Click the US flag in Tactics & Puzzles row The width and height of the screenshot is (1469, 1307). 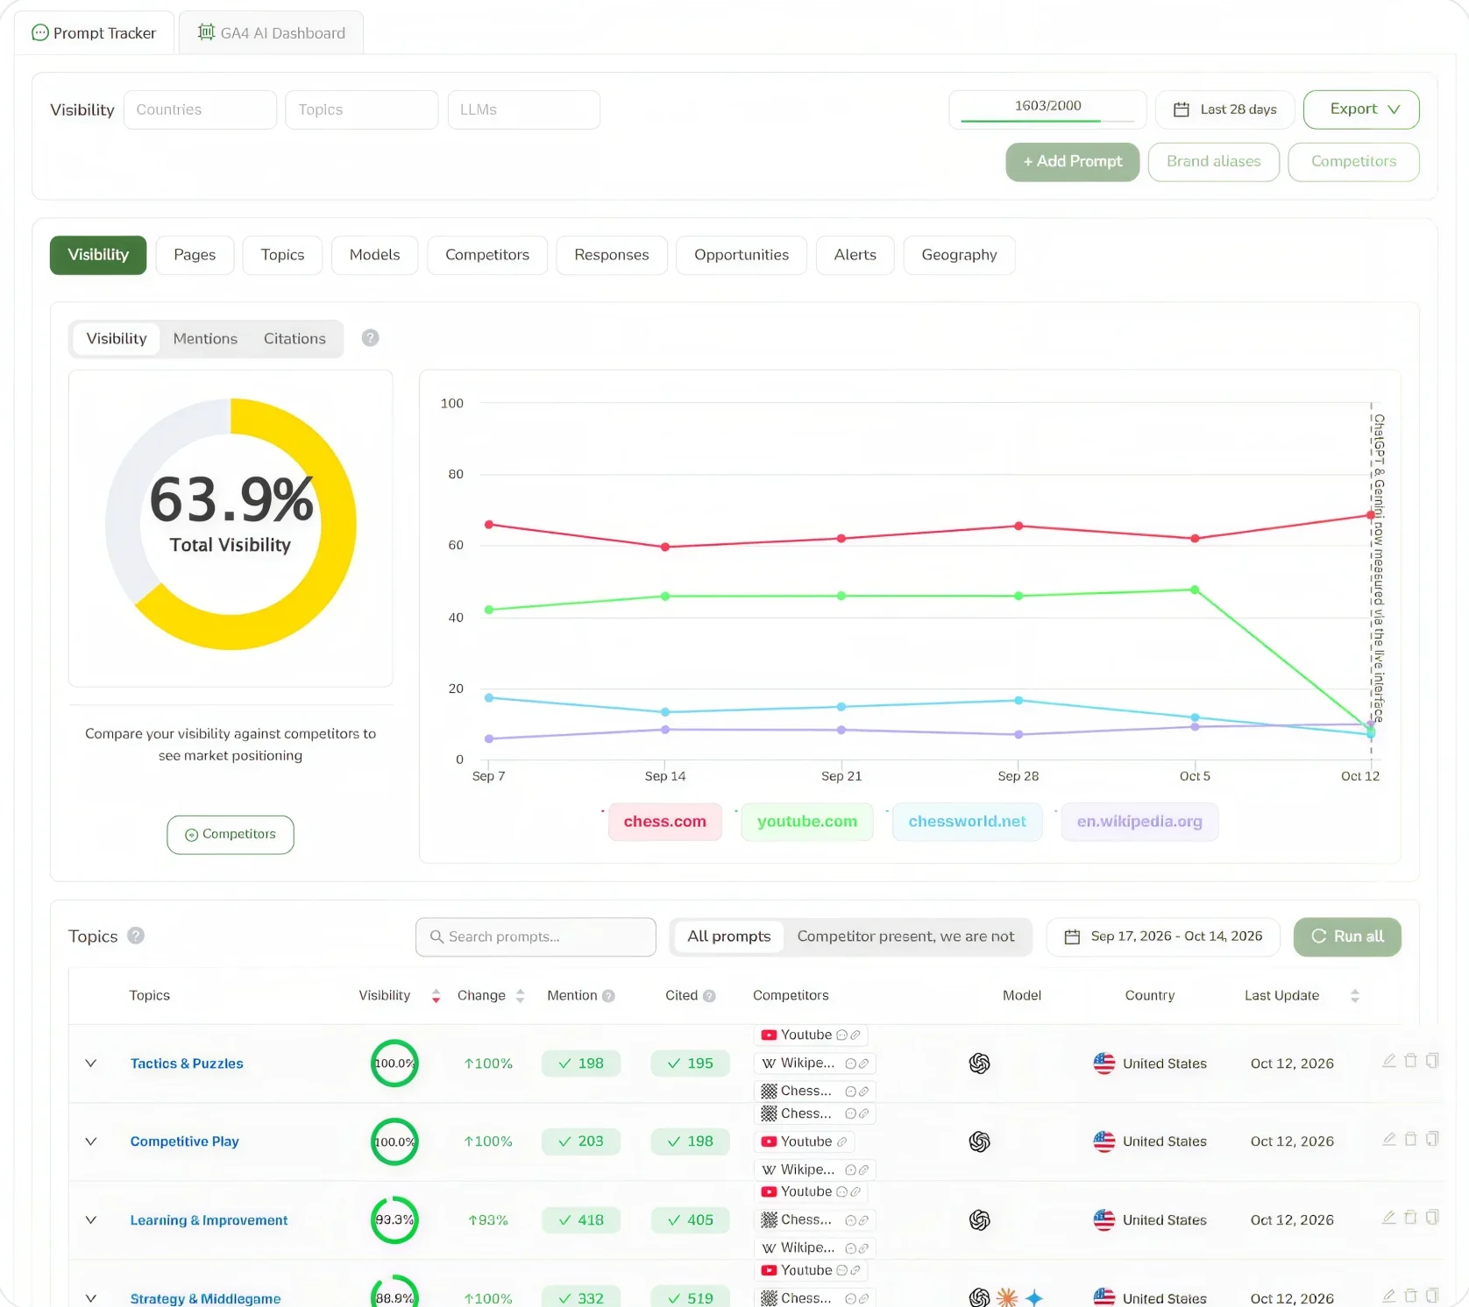pyautogui.click(x=1104, y=1063)
